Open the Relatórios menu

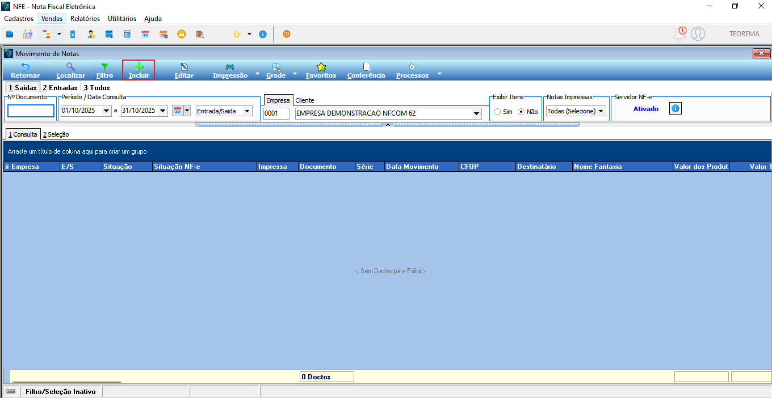tap(85, 19)
